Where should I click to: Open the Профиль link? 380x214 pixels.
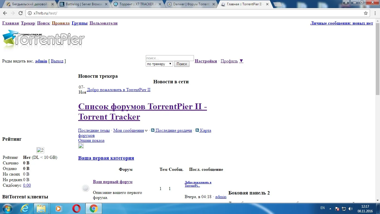pos(229,61)
